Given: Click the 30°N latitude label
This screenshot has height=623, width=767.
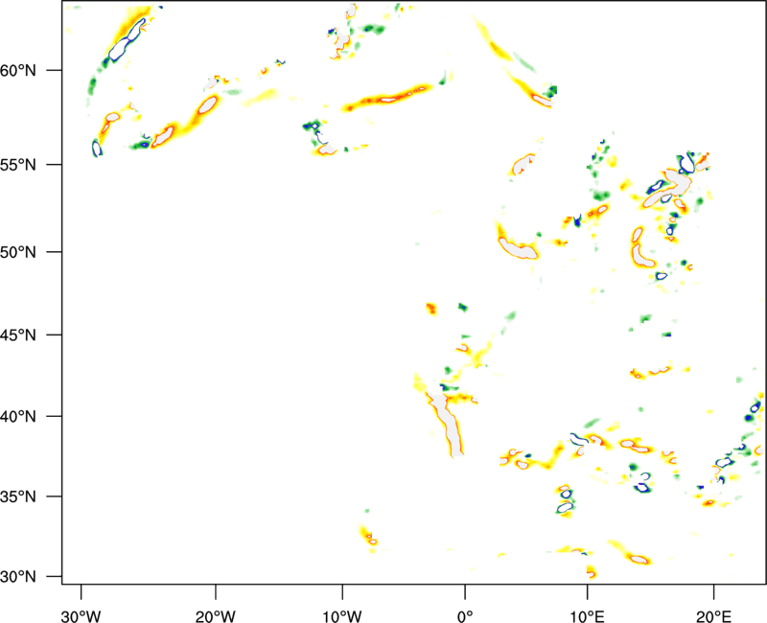Looking at the screenshot, I should click(18, 577).
